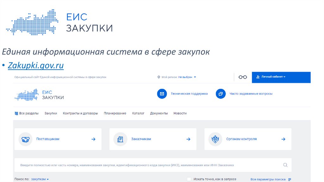Open the Органам контроля section link
The height and width of the screenshot is (182, 324).
pyautogui.click(x=241, y=139)
